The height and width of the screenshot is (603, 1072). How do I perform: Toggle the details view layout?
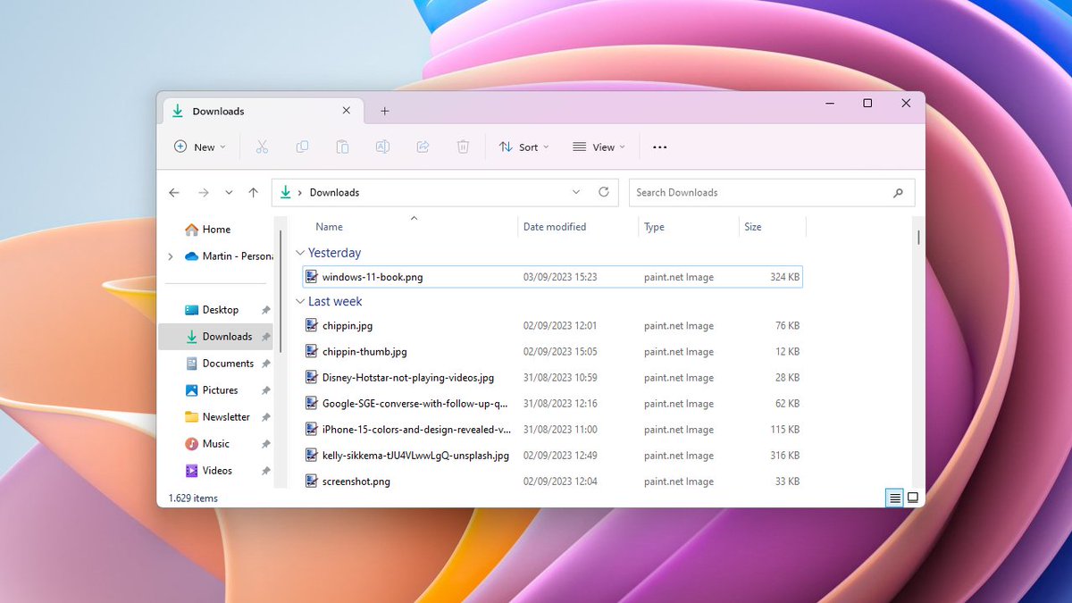pos(894,498)
